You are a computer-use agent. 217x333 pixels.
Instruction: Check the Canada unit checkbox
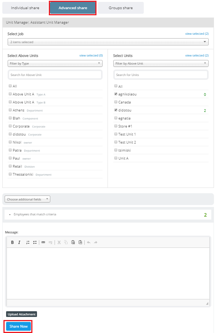coord(116,102)
